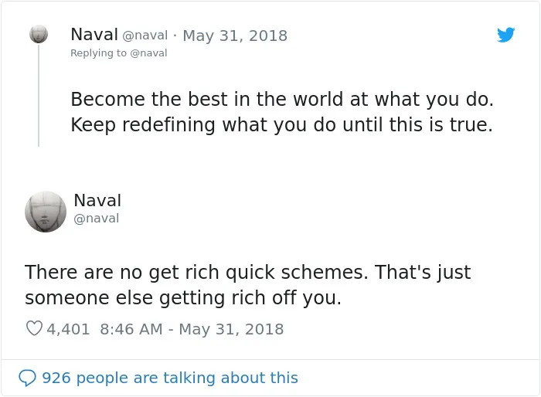The image size is (541, 397).
Task: Click the vertical thread connector line
Action: (x=39, y=96)
